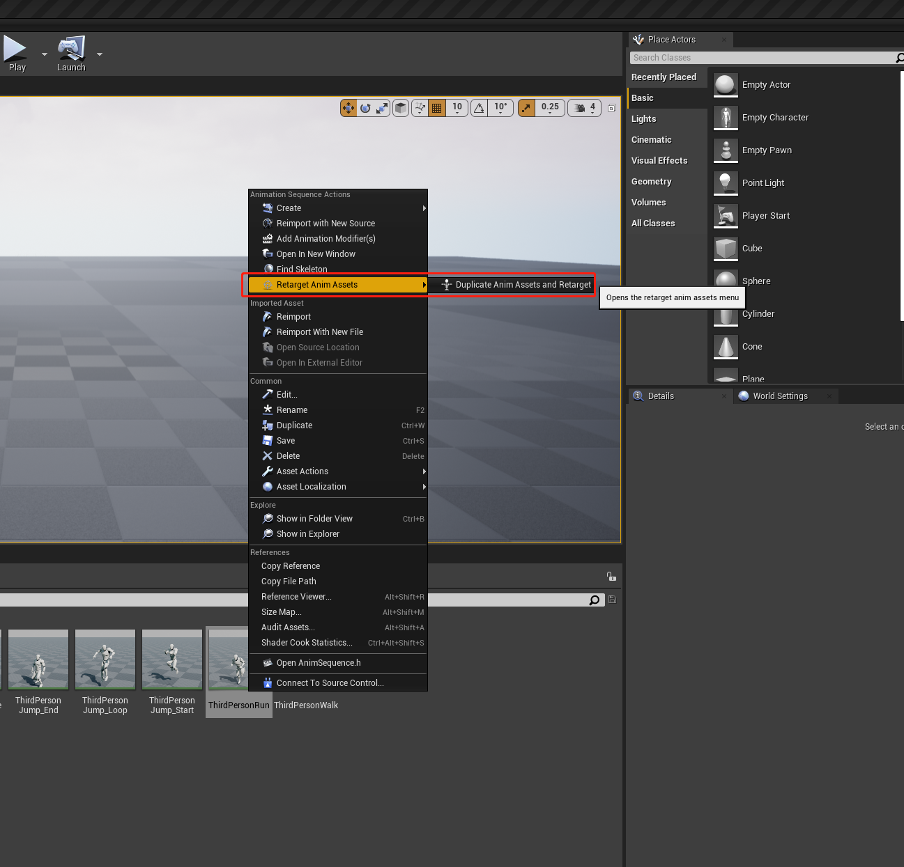Choose Open In New Window

[338, 254]
